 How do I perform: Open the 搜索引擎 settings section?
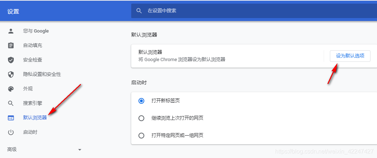click(33, 103)
